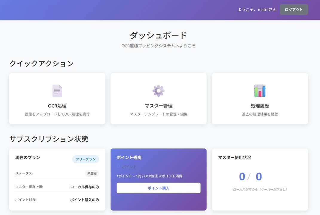Click the マスター管理 gear icon
Image resolution: width=320 pixels, height=215 pixels.
(158, 91)
